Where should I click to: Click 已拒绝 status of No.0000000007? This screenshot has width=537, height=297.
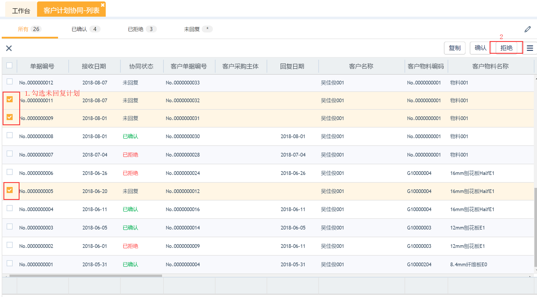click(130, 155)
